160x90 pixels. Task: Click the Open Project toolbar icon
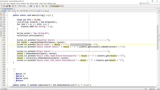coord(7,6)
